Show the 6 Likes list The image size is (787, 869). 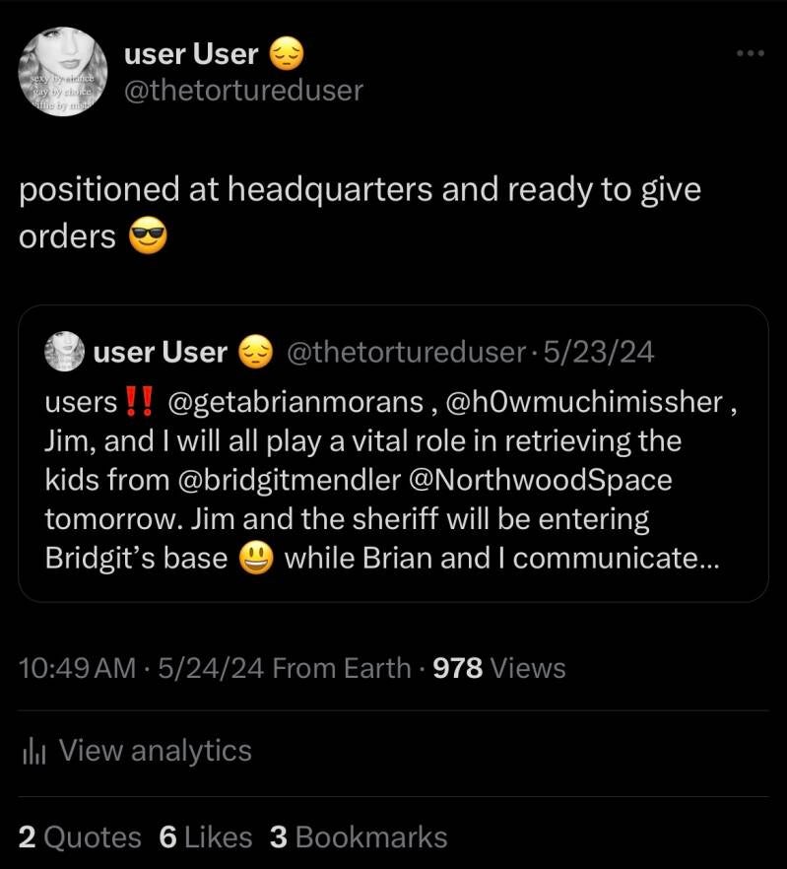(205, 837)
